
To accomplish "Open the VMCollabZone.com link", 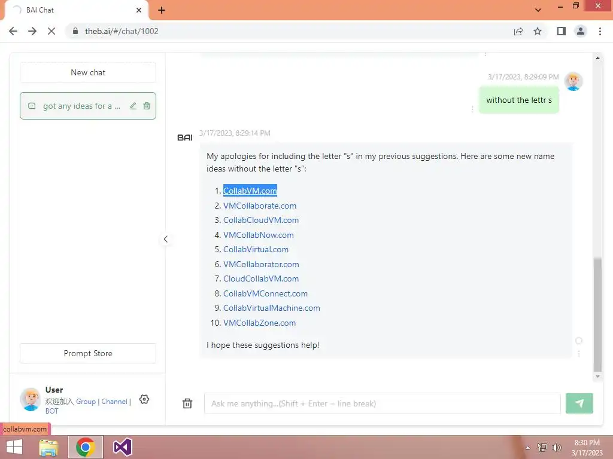I will click(260, 323).
